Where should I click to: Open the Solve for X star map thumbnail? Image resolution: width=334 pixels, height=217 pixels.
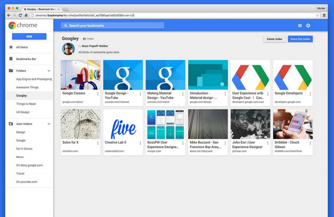tap(81, 124)
